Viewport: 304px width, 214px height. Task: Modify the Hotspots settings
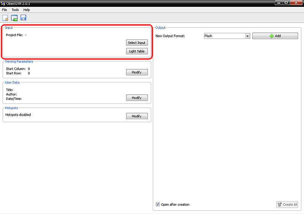click(x=137, y=116)
